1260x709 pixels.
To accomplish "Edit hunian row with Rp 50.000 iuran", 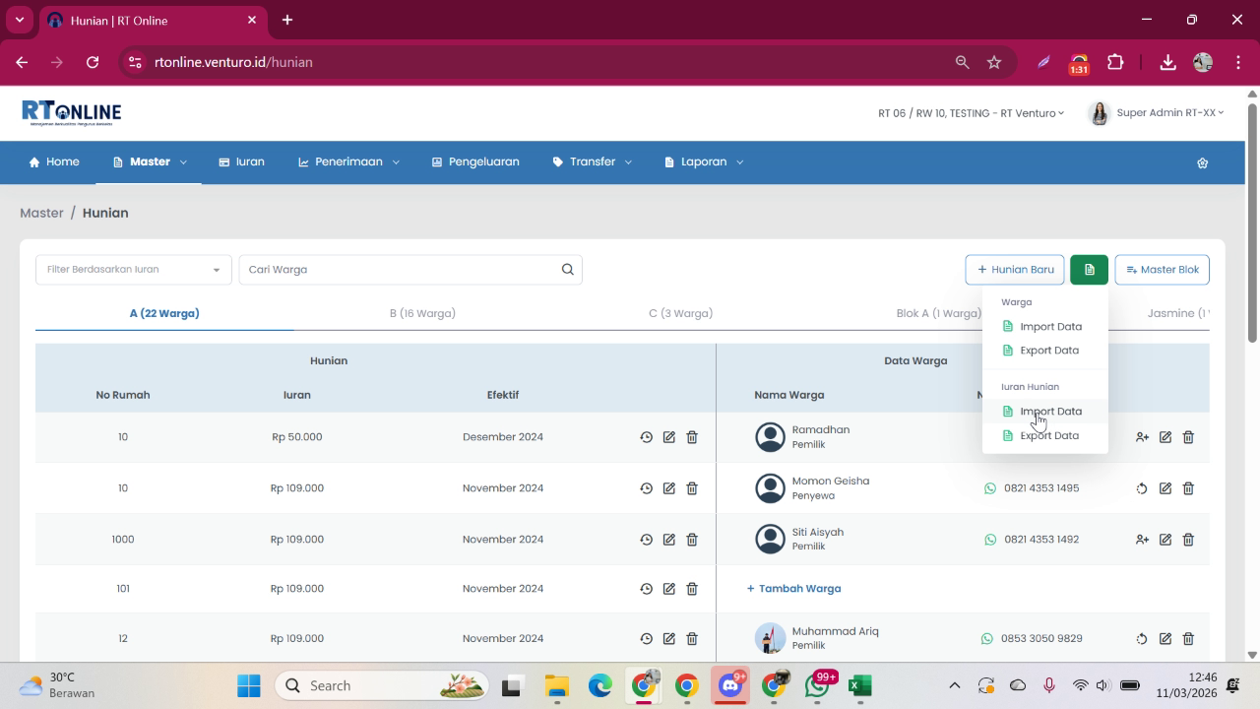I will tap(669, 437).
